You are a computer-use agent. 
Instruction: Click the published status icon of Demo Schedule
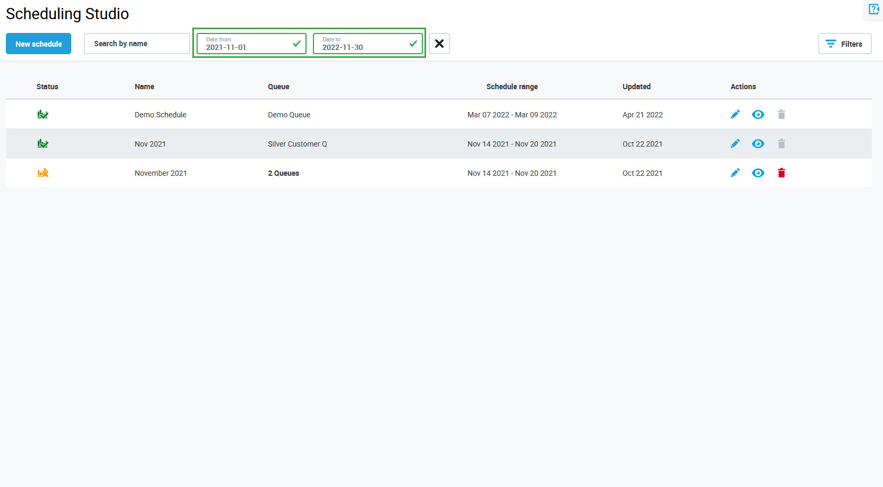pyautogui.click(x=43, y=115)
